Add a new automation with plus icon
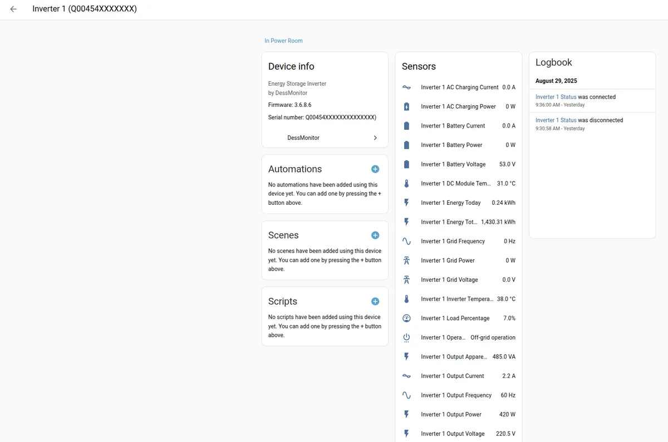Viewport: 668px width, 442px height. pyautogui.click(x=375, y=169)
